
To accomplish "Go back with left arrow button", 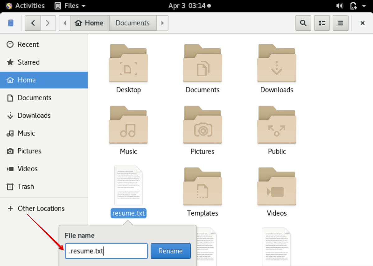I will [33, 23].
